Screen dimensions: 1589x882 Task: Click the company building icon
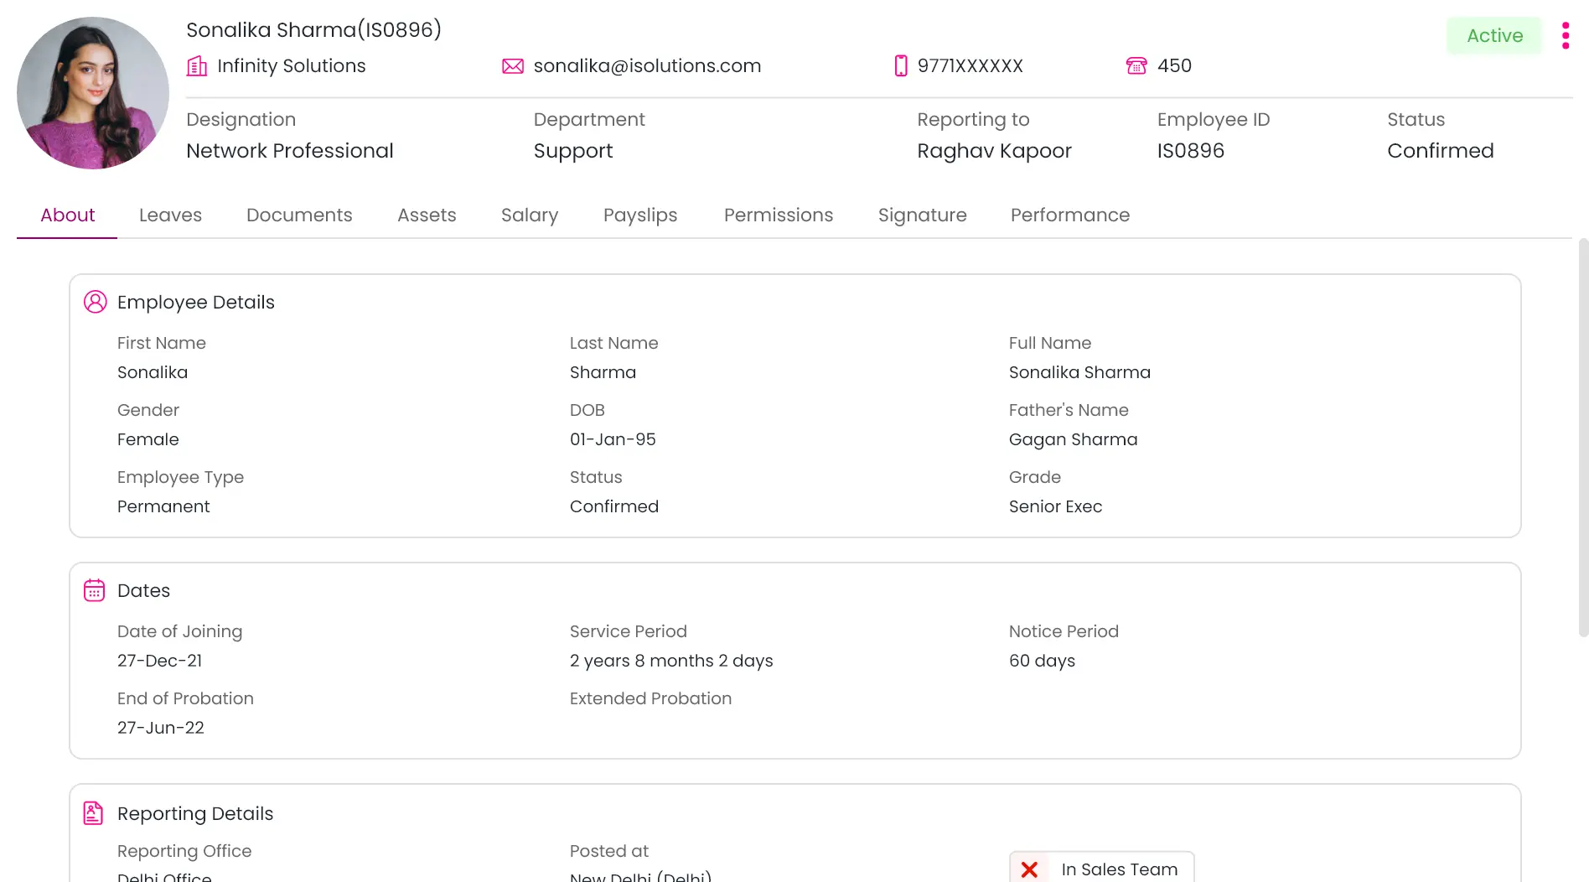click(x=197, y=66)
